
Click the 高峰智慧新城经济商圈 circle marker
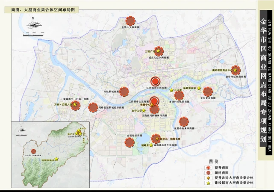point(93,107)
